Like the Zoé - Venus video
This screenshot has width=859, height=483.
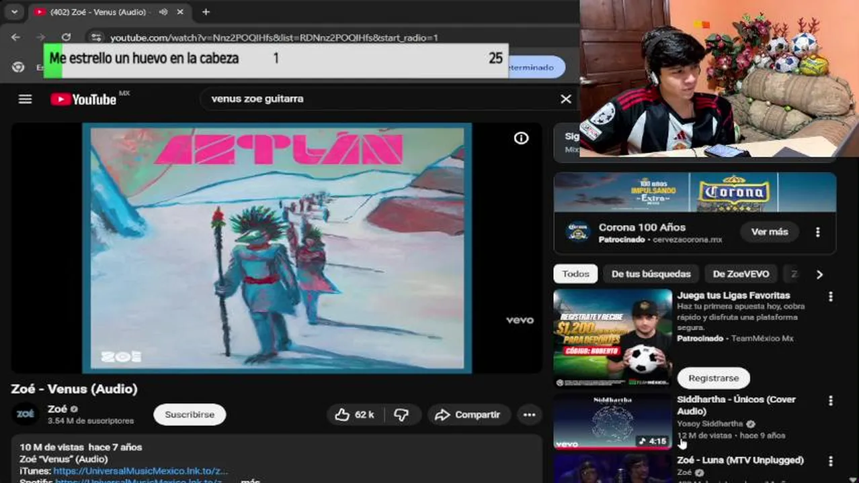point(354,415)
